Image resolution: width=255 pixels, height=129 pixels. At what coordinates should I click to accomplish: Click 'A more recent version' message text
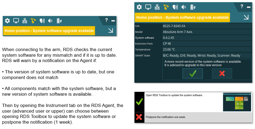(203, 63)
